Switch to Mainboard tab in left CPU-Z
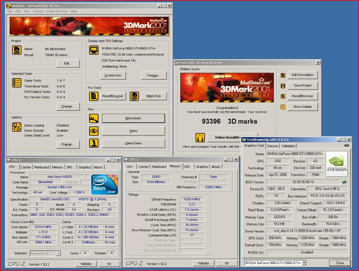Image resolution: width=359 pixels, height=271 pixels. 42,167
